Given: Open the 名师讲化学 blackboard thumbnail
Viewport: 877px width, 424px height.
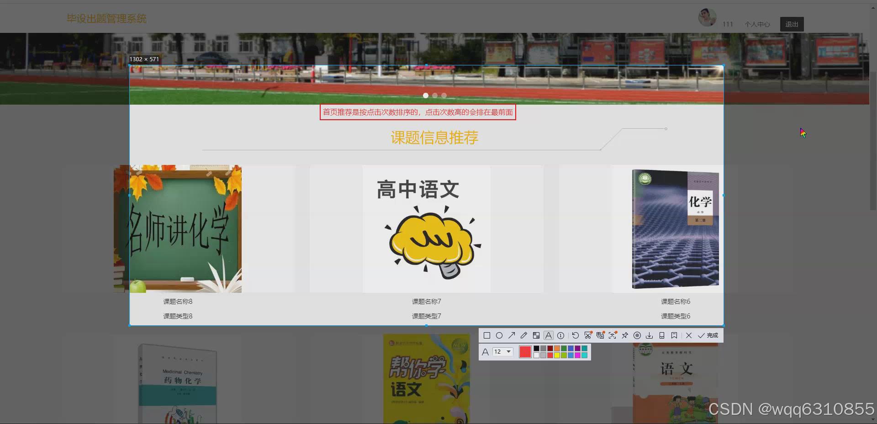Looking at the screenshot, I should click(178, 229).
